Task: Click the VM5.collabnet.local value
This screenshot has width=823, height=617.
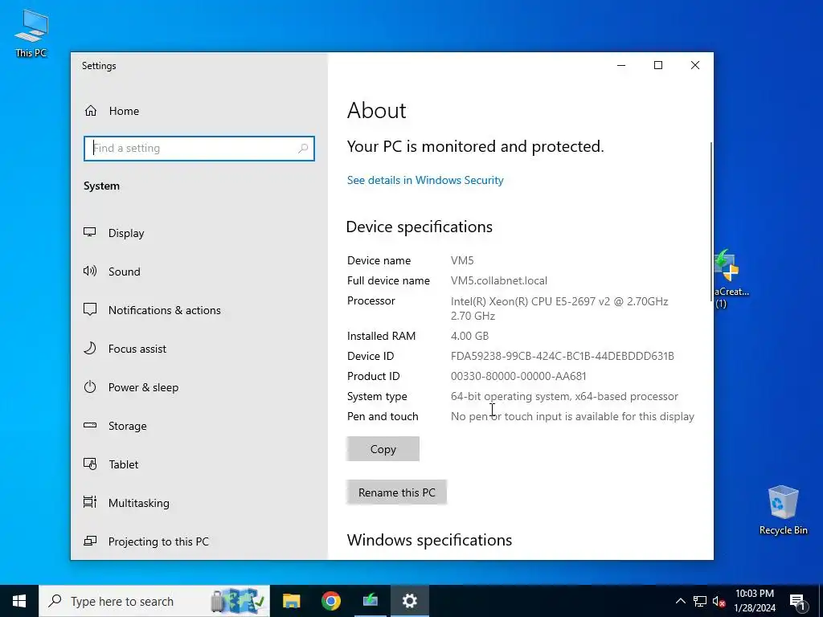Action: pyautogui.click(x=498, y=280)
